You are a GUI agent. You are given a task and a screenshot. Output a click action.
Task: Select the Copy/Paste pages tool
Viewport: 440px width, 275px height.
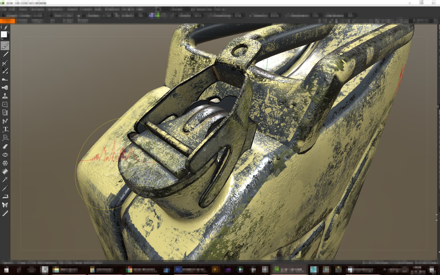click(5, 113)
